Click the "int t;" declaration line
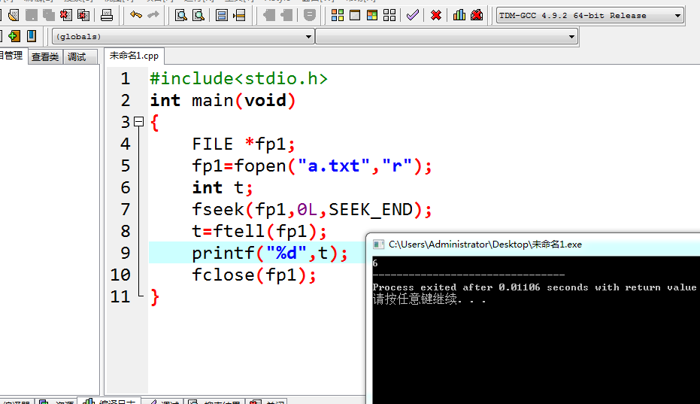The image size is (700, 404). point(223,187)
